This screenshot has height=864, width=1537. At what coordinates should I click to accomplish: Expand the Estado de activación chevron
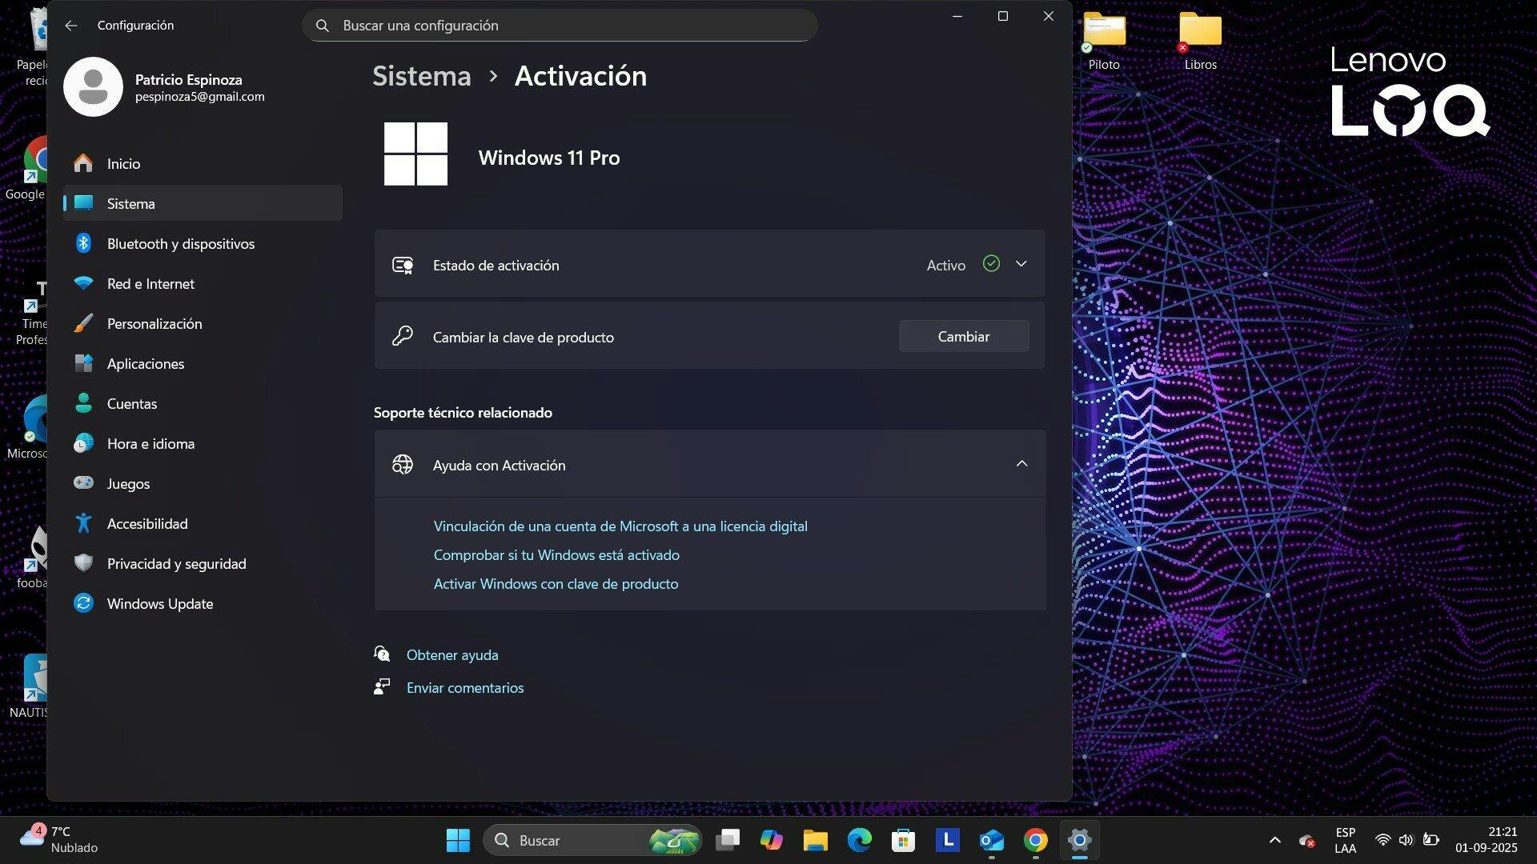pyautogui.click(x=1021, y=264)
